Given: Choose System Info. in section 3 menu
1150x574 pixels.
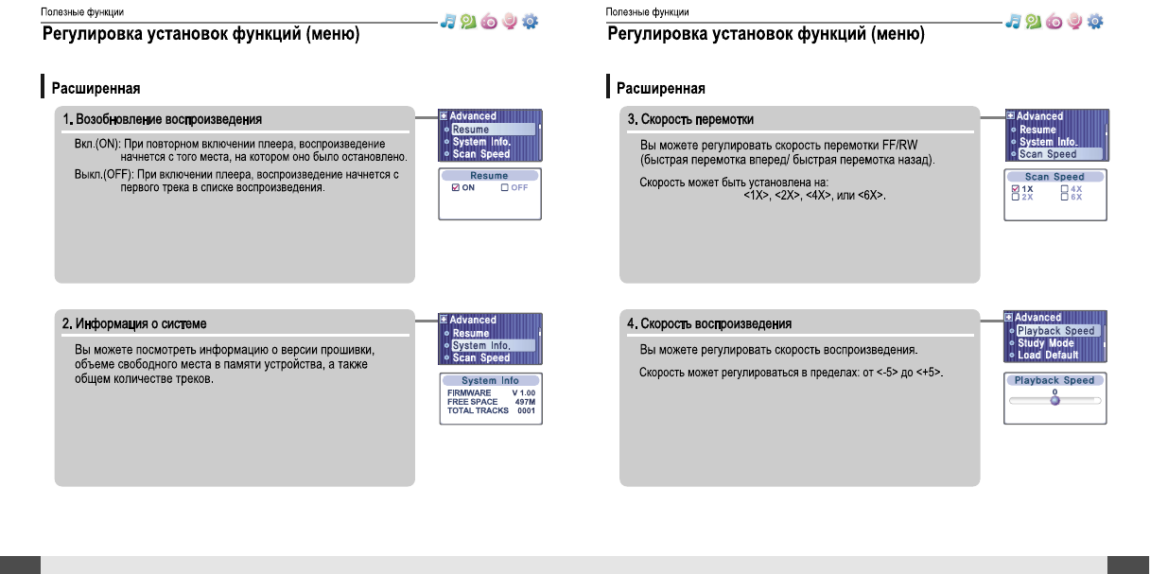Looking at the screenshot, I should [x=1049, y=142].
